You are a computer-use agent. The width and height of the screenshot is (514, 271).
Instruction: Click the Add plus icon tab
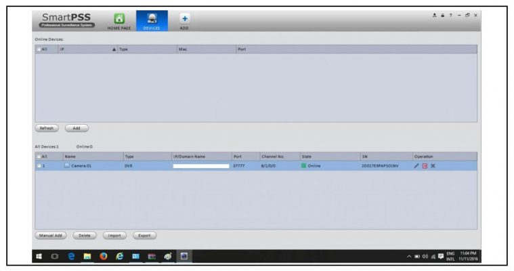[184, 20]
